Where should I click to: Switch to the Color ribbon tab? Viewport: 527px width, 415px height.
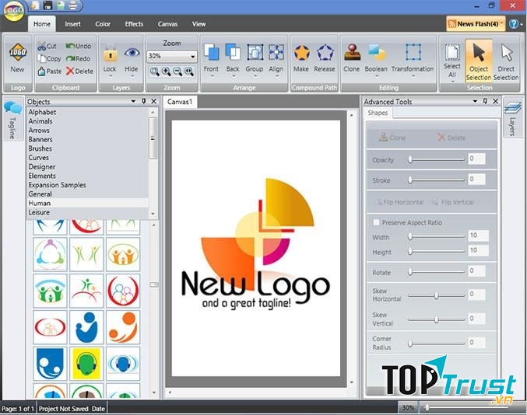pyautogui.click(x=103, y=24)
